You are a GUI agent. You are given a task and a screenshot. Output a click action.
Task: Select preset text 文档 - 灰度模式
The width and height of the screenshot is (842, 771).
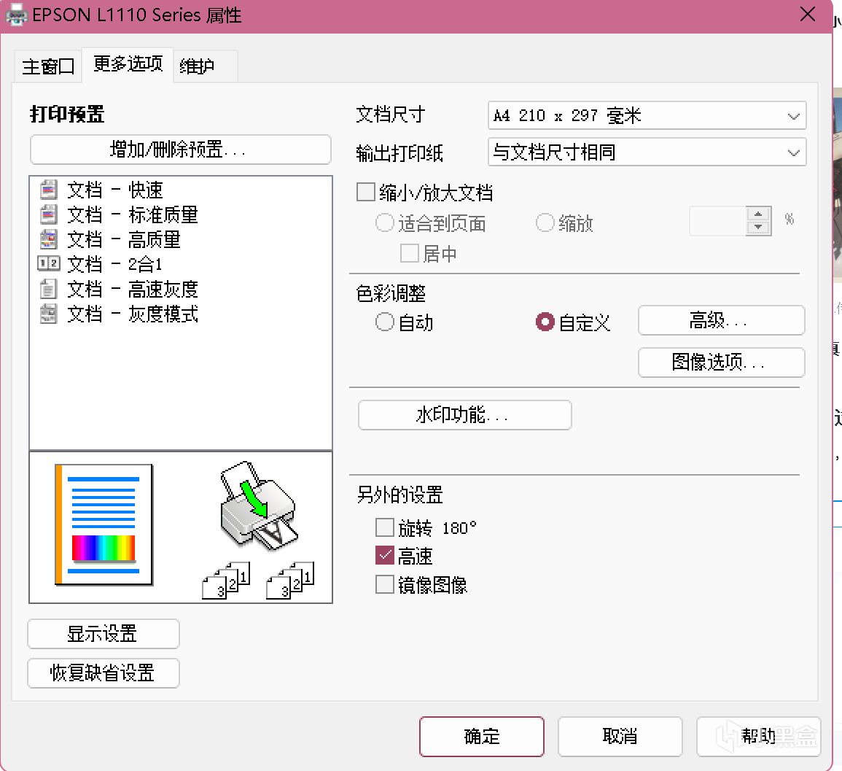click(133, 314)
